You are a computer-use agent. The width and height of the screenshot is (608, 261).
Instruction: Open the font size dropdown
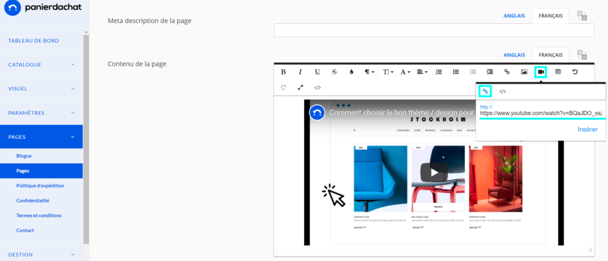388,72
